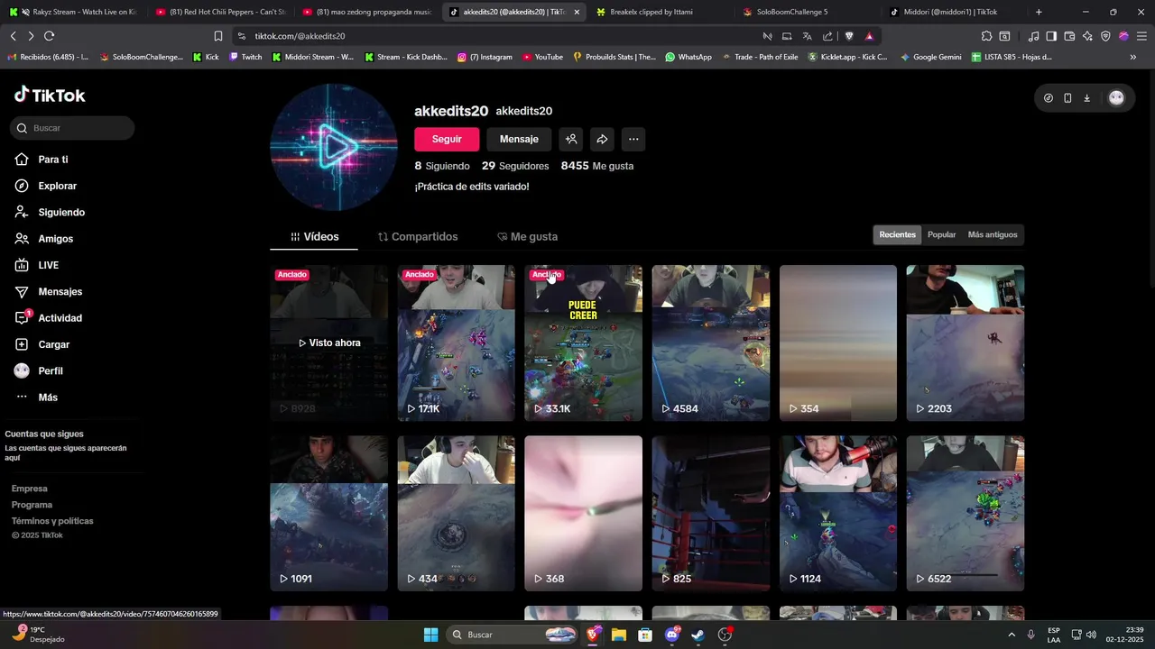
Task: Click the Brave Rewards triangle icon
Action: pyautogui.click(x=869, y=36)
